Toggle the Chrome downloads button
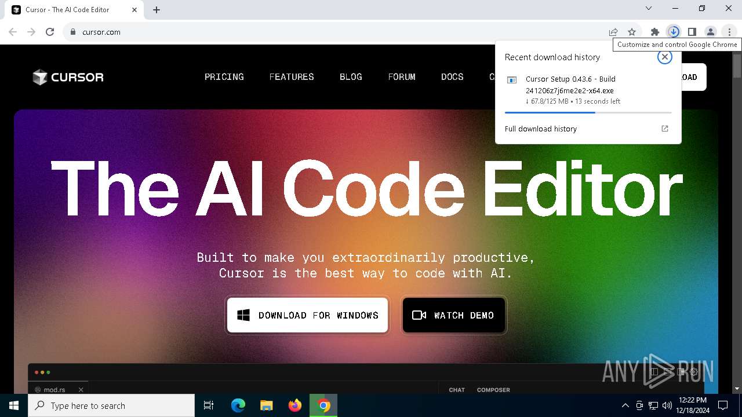 674,32
